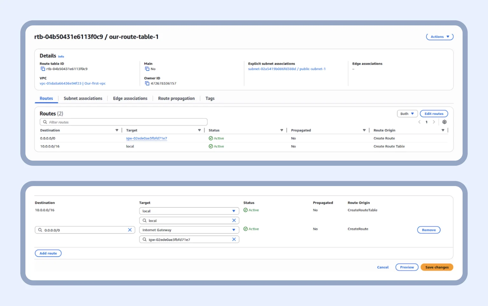Switch to the Subnet associations tab
488x306 pixels.
[83, 98]
